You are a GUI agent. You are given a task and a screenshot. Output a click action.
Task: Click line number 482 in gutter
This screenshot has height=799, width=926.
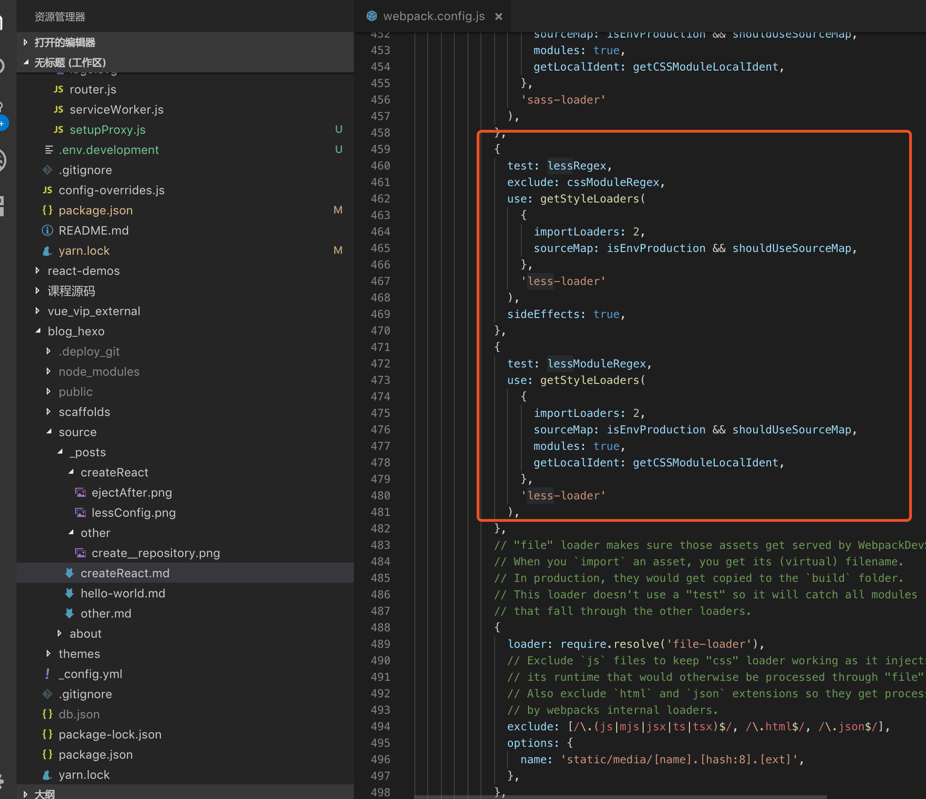click(380, 529)
